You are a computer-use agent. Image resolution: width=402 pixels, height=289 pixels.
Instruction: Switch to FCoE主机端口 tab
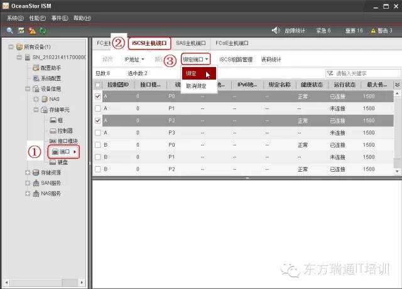coord(232,43)
